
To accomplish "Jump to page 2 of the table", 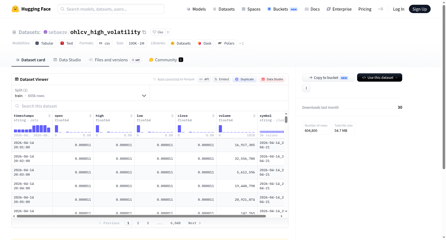I will point(138,223).
